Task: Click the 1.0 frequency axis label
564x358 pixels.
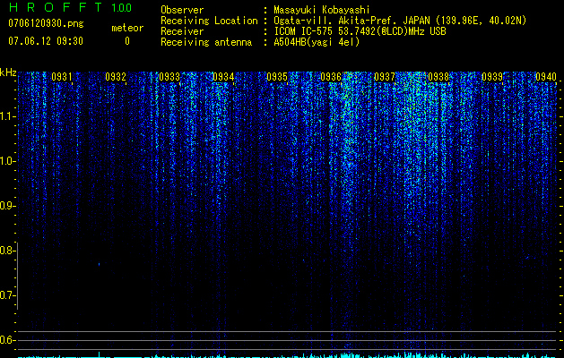Action: click(7, 161)
